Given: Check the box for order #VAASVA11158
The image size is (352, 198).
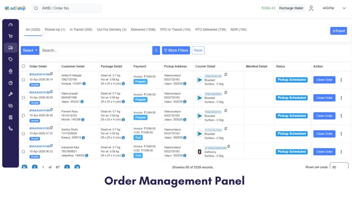Looking at the screenshot, I should tap(23, 98).
